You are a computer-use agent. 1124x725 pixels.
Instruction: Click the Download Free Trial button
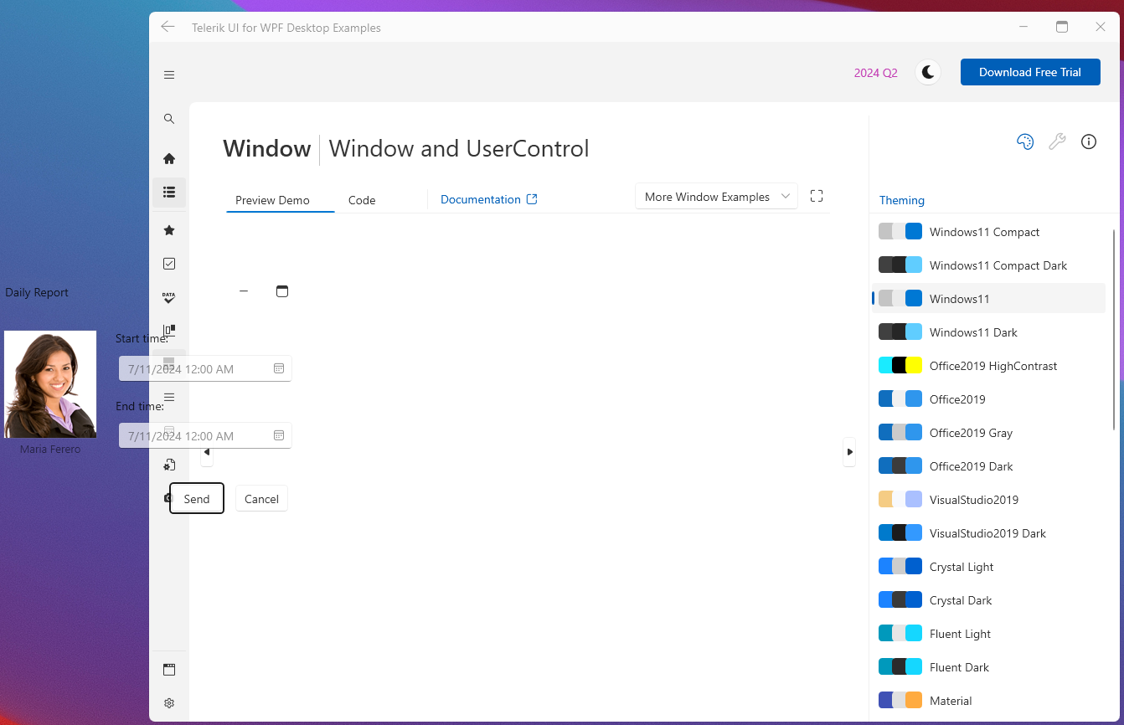coord(1029,72)
